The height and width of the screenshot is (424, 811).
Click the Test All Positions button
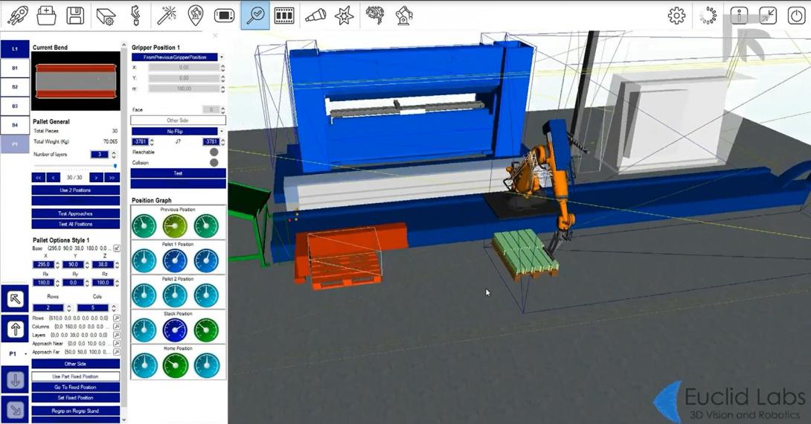pyautogui.click(x=75, y=224)
